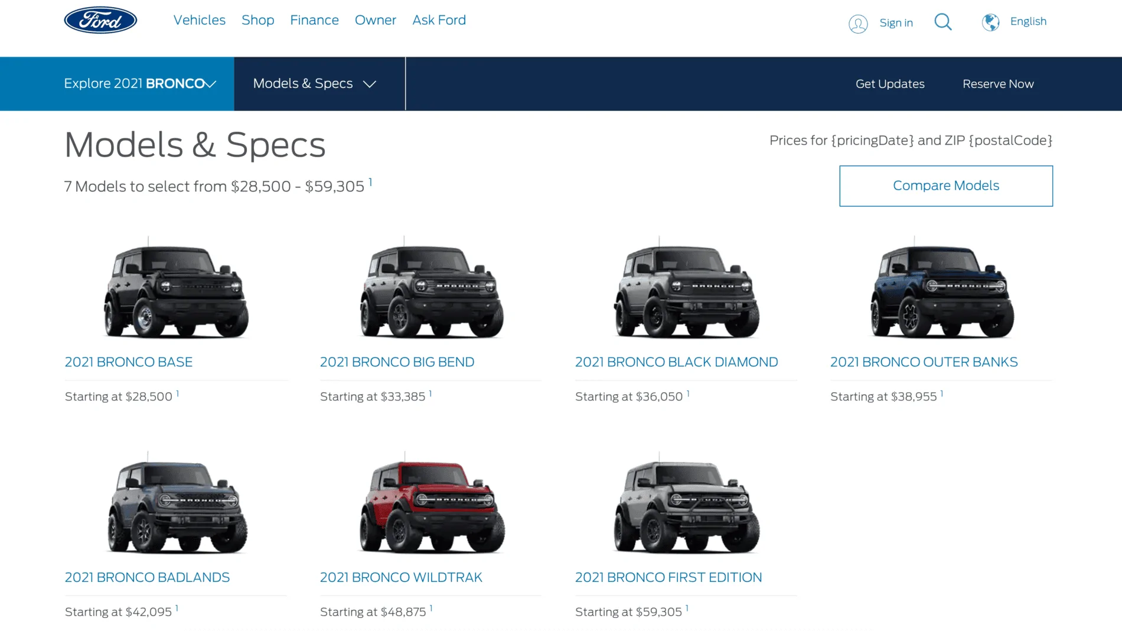Click the 'Starting at $28,500' price text
Image resolution: width=1122 pixels, height=631 pixels.
point(119,397)
